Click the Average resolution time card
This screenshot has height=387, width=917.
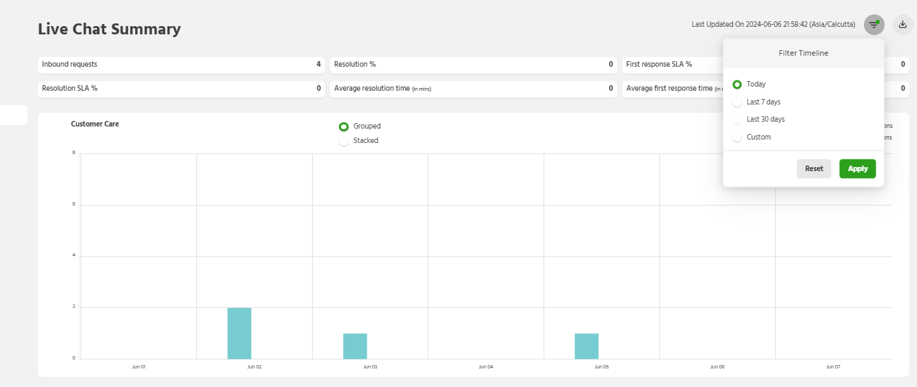click(473, 89)
